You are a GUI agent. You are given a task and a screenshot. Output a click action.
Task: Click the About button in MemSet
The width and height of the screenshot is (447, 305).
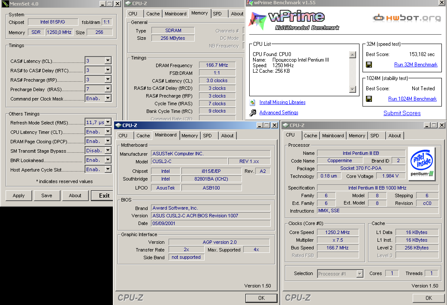(x=75, y=195)
